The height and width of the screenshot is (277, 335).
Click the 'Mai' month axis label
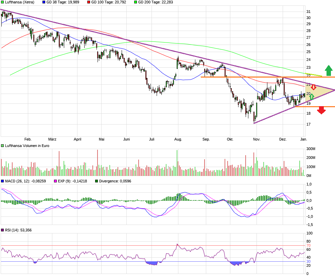coord(102,140)
